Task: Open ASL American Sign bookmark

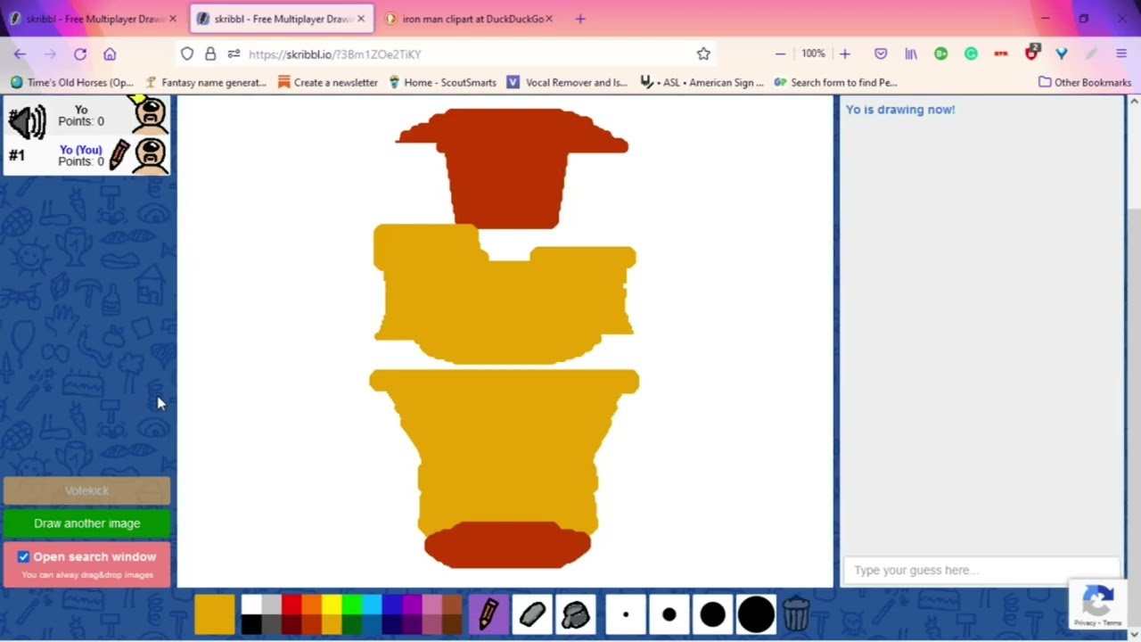Action: (x=702, y=82)
